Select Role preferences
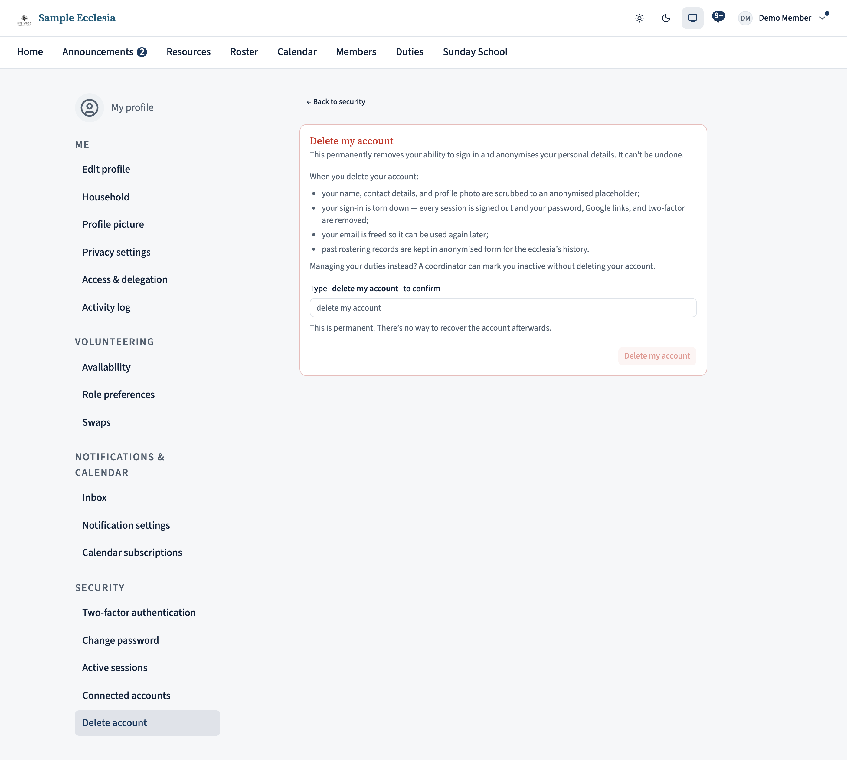 pos(148,395)
